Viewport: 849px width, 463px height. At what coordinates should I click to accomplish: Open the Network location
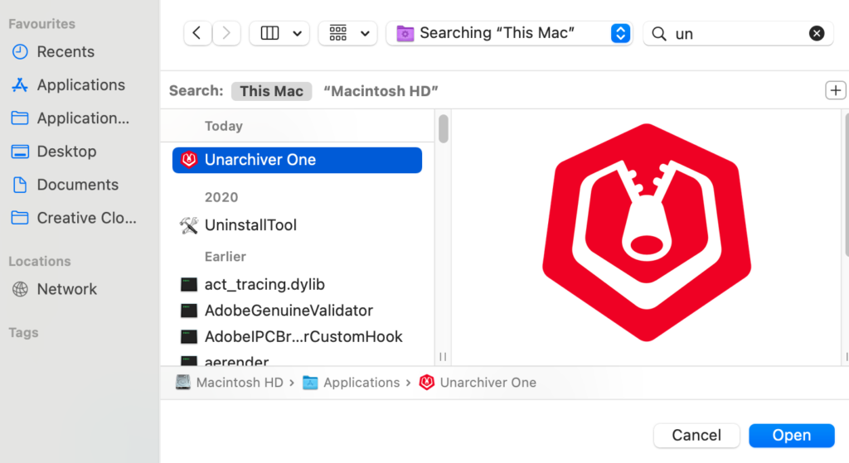point(66,289)
